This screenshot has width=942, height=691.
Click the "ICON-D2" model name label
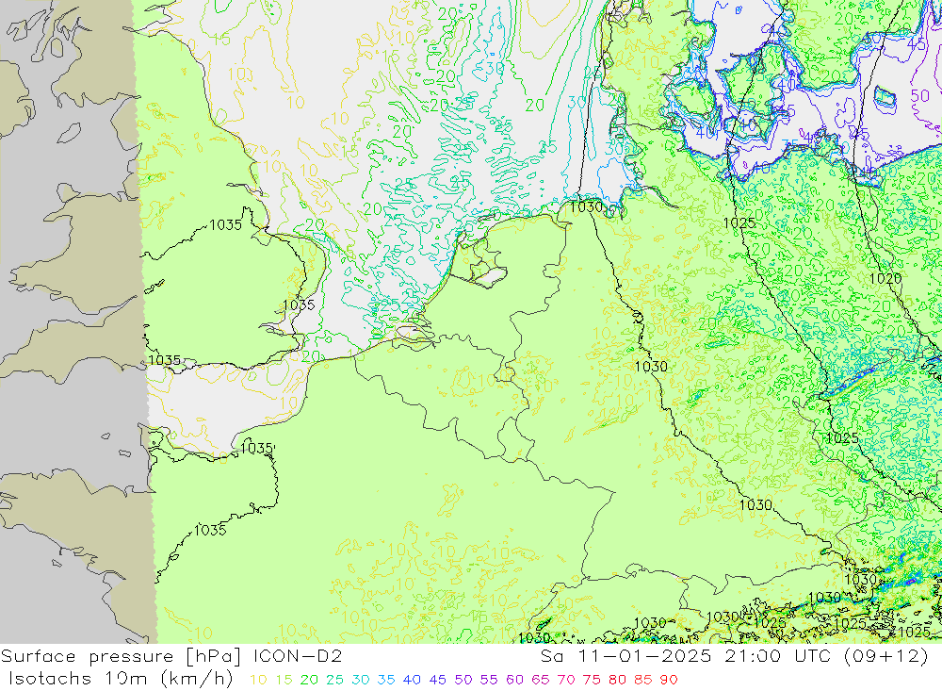coord(298,656)
